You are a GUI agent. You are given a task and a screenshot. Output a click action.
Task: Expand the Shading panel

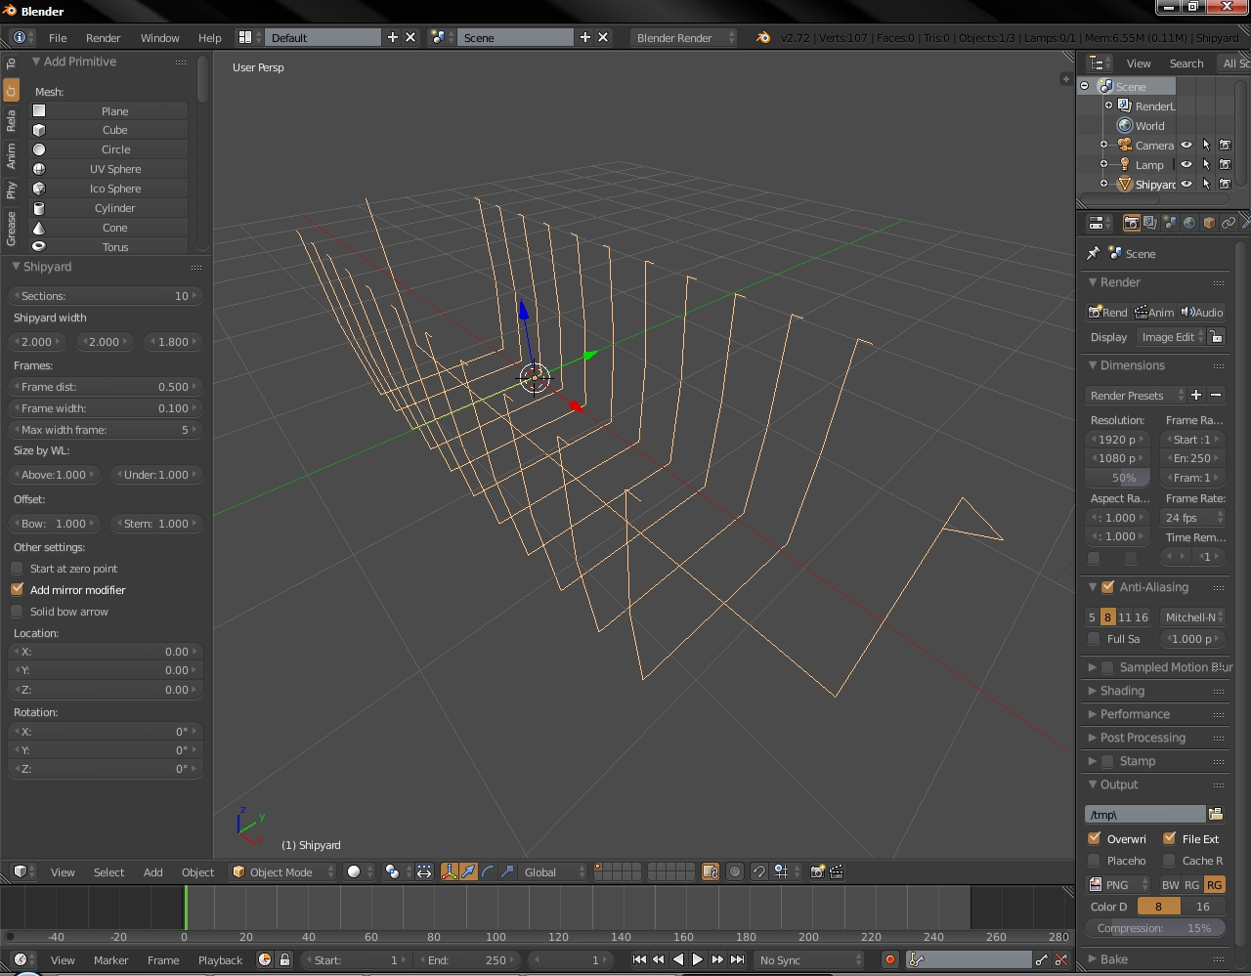(x=1122, y=691)
